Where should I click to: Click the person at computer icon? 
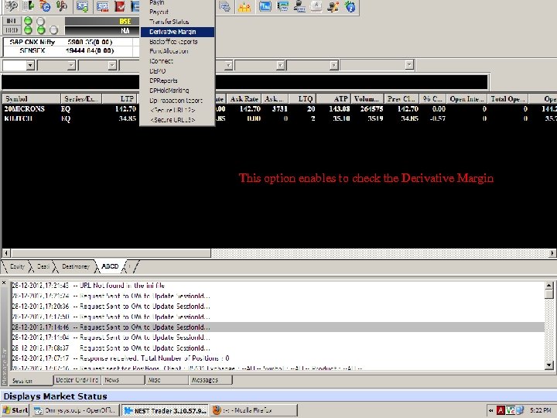(299, 6)
